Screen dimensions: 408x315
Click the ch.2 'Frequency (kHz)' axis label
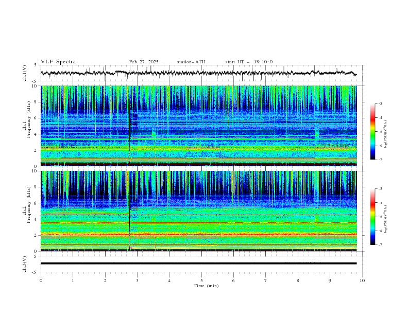click(x=29, y=204)
